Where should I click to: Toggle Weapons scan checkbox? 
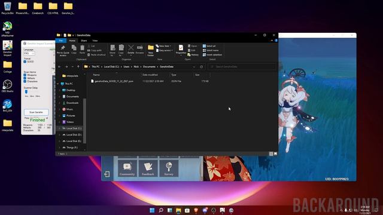pyautogui.click(x=25, y=75)
